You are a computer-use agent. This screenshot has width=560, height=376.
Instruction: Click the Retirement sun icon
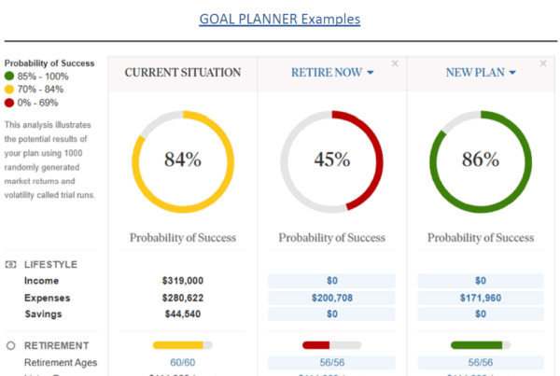pyautogui.click(x=10, y=345)
